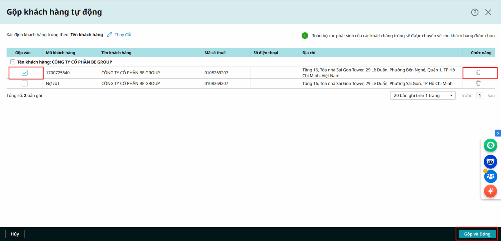Select page number 1 in pagination

(479, 96)
